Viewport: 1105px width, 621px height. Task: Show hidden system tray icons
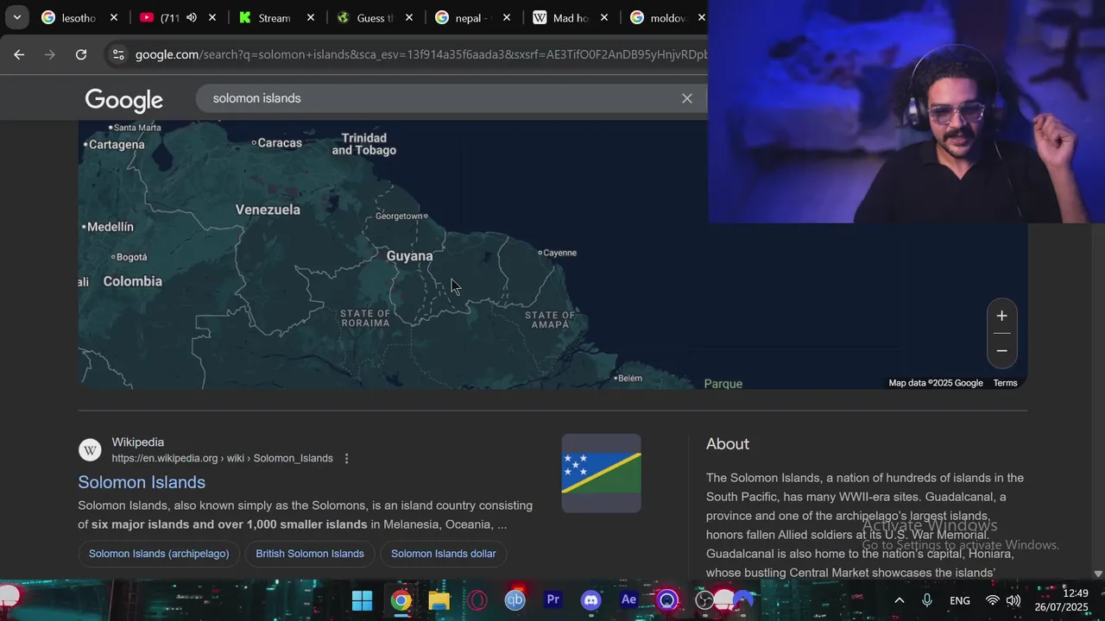pos(899,600)
